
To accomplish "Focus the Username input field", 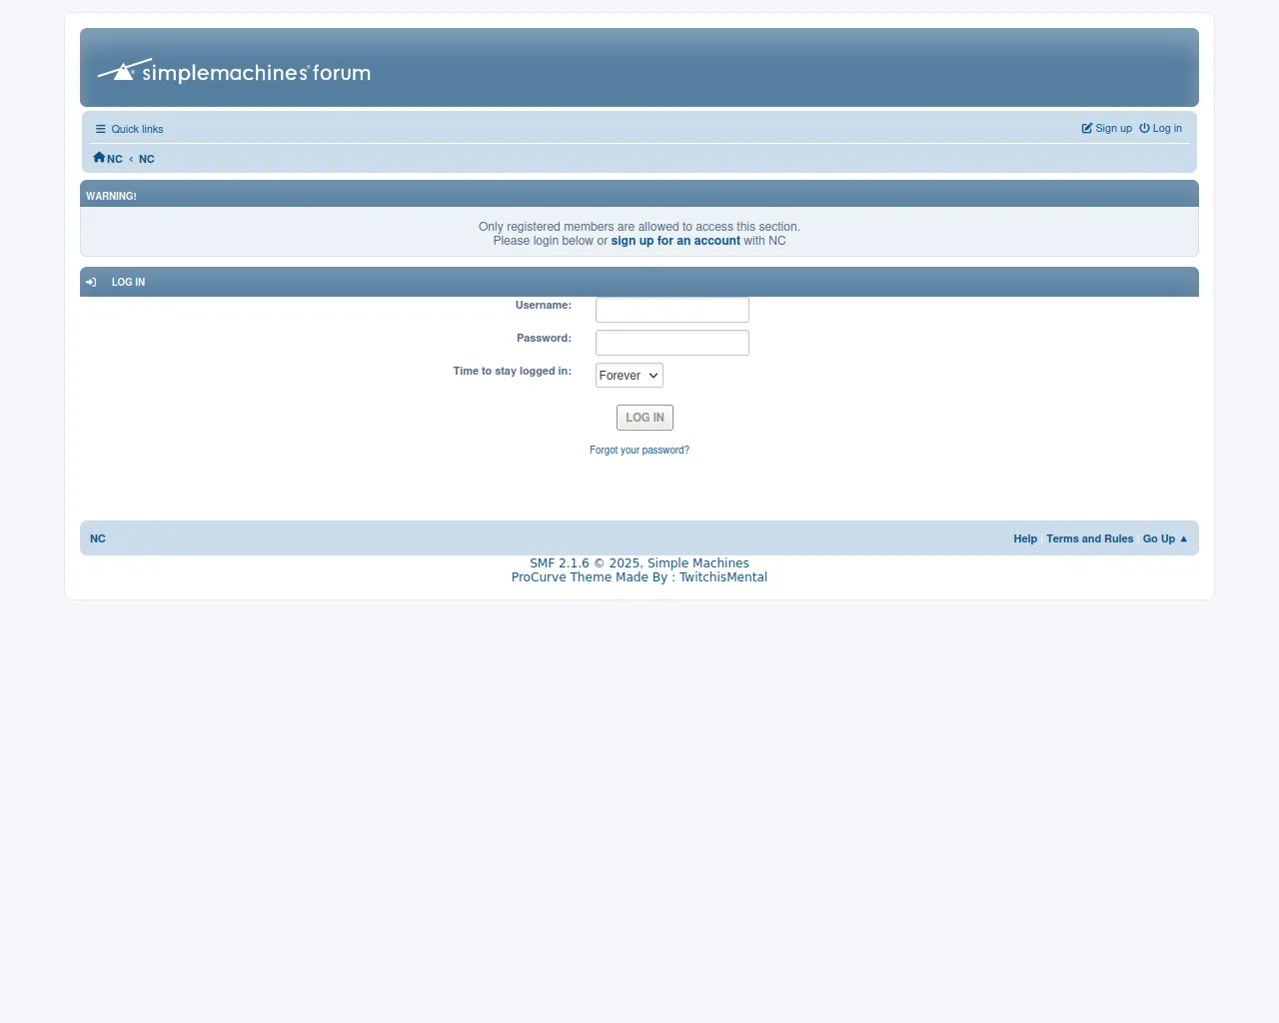I will [x=671, y=310].
